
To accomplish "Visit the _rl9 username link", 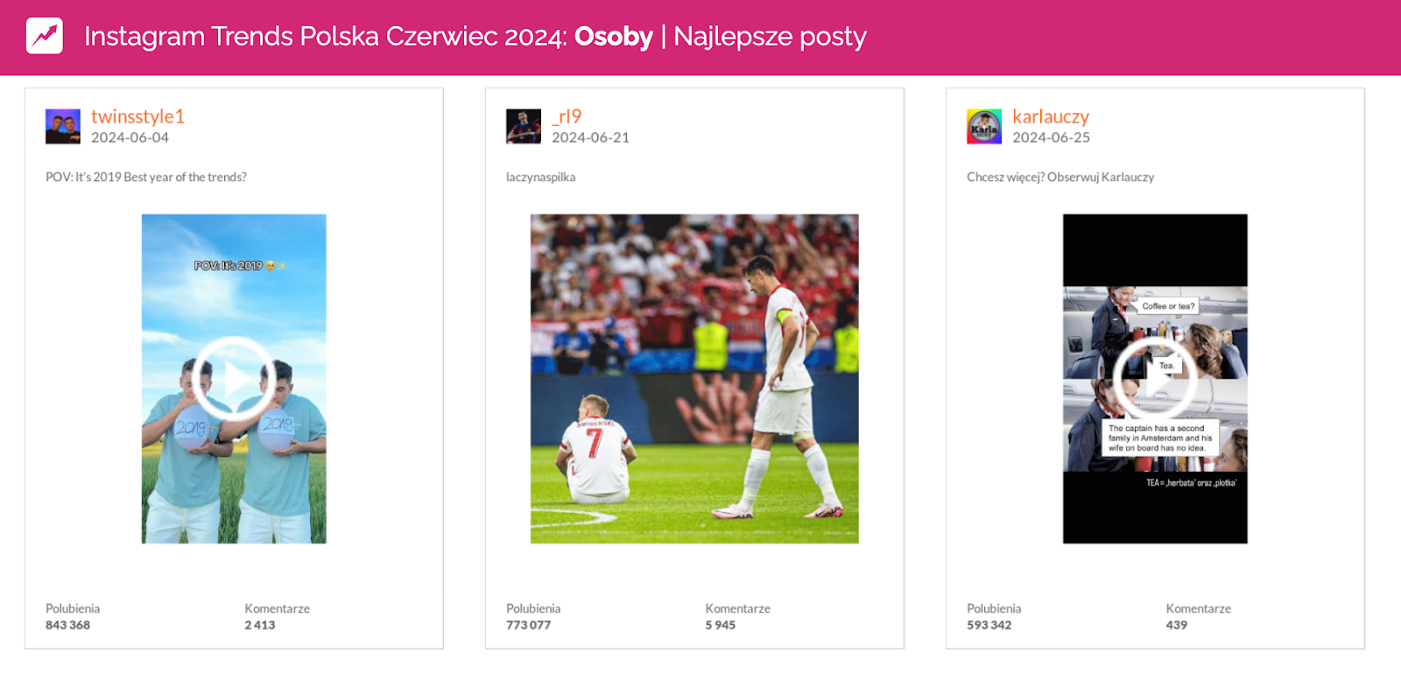I will pyautogui.click(x=567, y=116).
